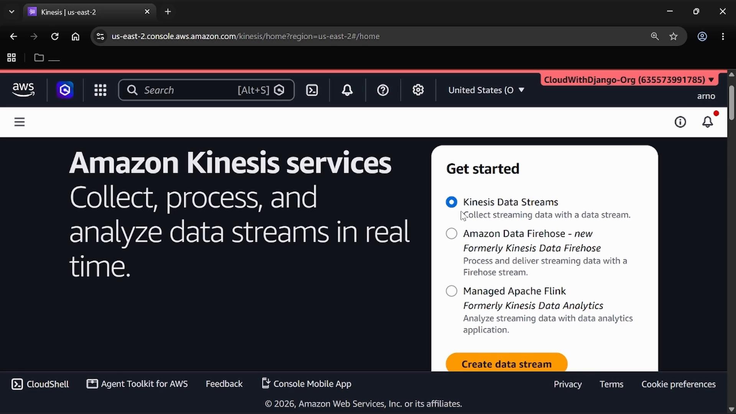Open the bookmarks apps grid icon
The height and width of the screenshot is (414, 736).
tap(11, 58)
